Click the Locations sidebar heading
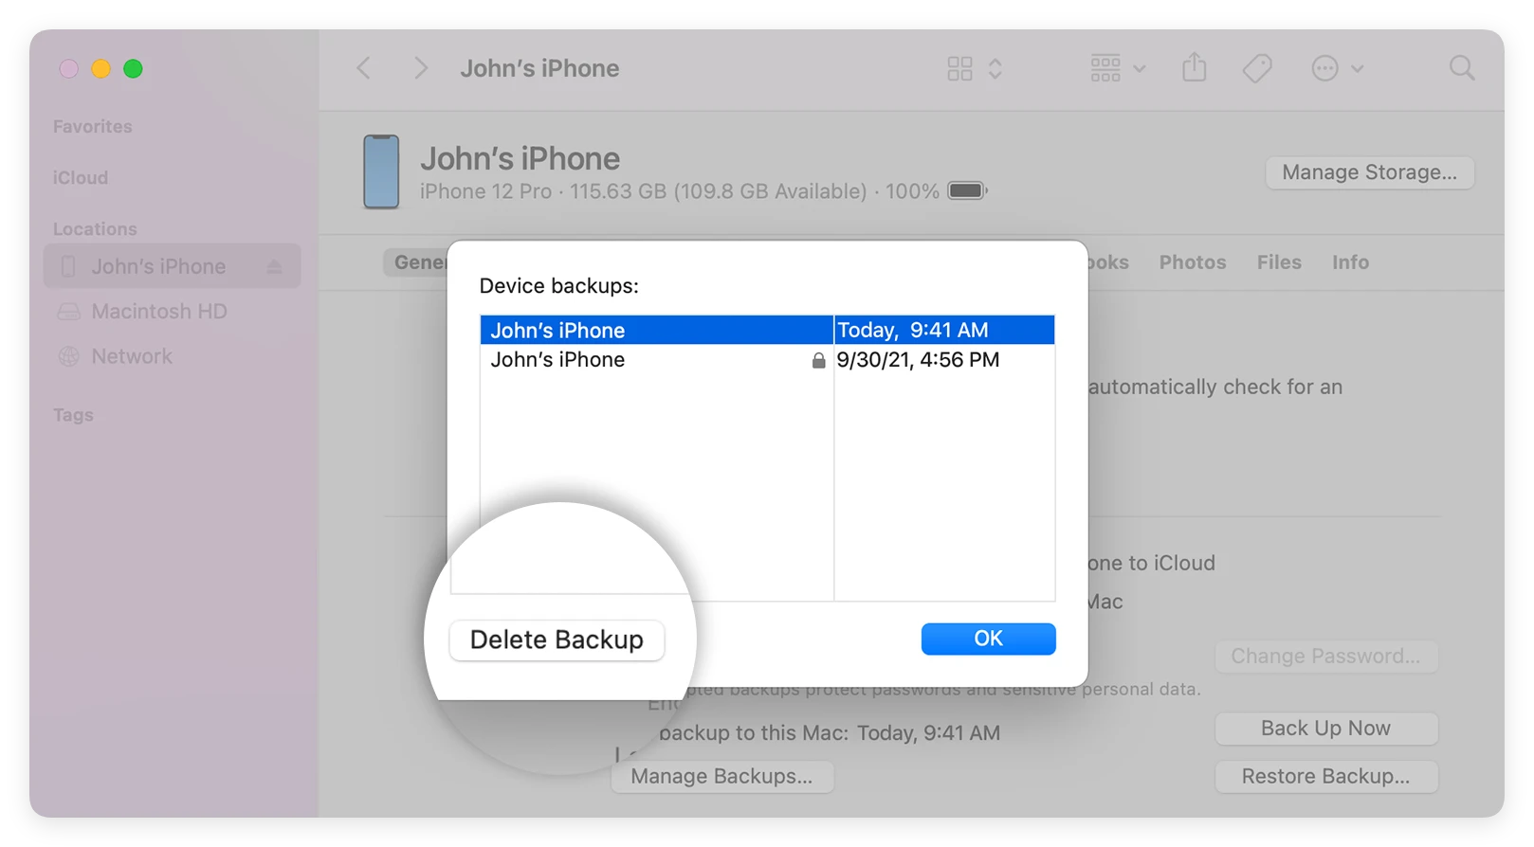This screenshot has width=1534, height=847. click(95, 228)
